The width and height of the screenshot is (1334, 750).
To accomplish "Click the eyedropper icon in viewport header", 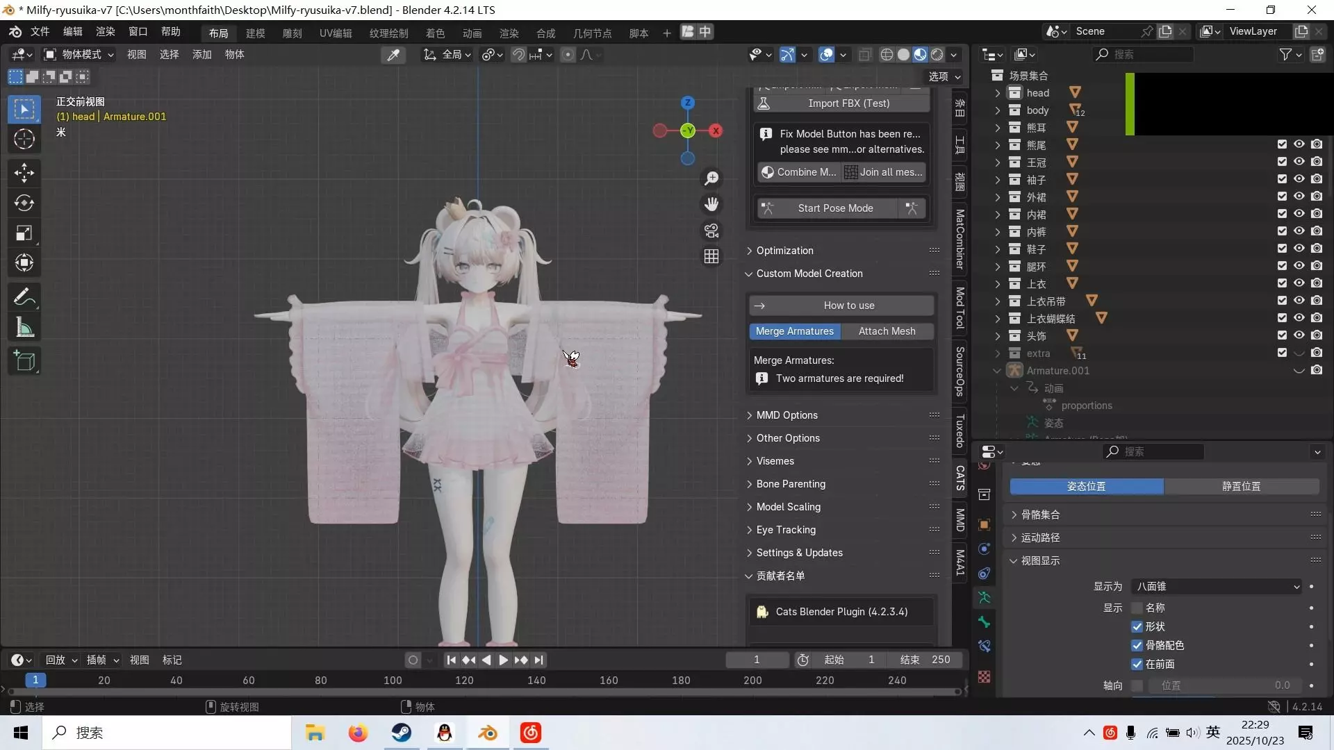I will tap(393, 55).
